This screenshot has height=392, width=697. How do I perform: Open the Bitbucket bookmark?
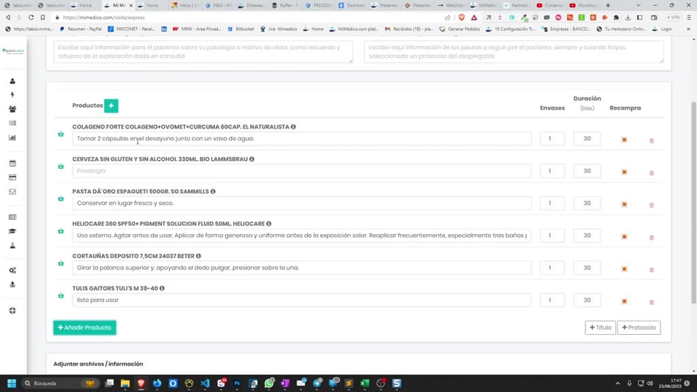(241, 29)
